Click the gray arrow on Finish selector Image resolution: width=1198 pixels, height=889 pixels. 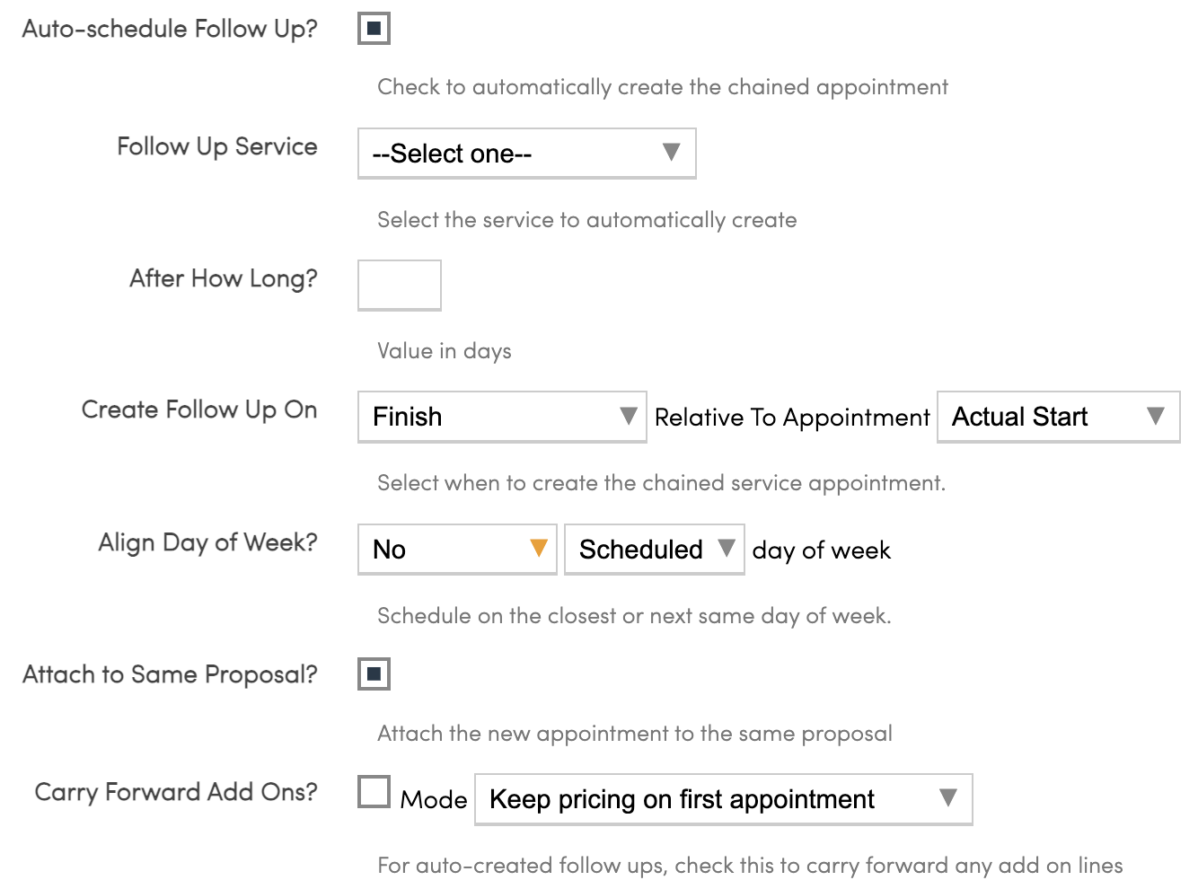(629, 417)
